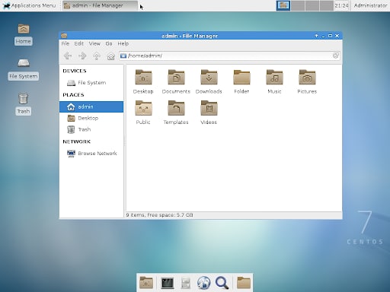Click the Administrator user button
The image size is (390, 292).
click(370, 5)
